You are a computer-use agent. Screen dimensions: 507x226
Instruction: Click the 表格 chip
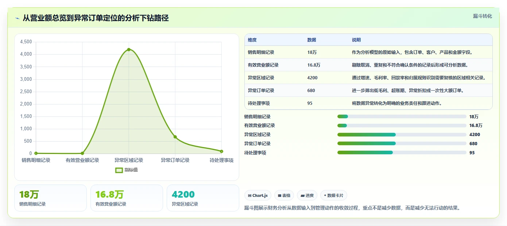pos(284,195)
